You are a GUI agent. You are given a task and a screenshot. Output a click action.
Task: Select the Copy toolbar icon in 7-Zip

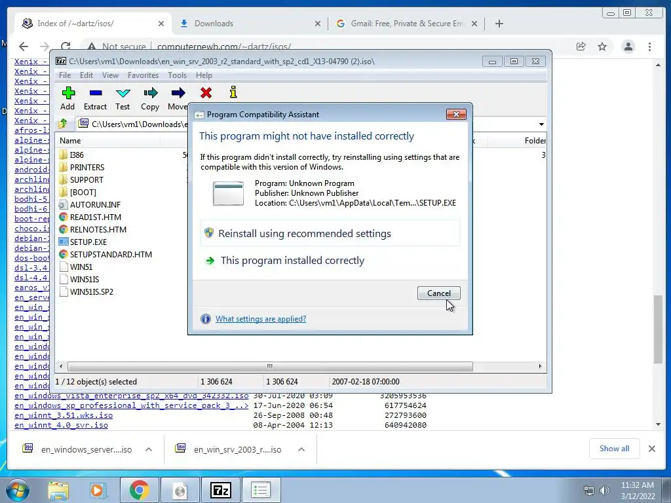(x=150, y=99)
